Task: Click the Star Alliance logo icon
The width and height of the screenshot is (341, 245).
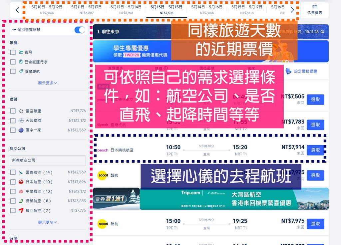Action: pos(21,111)
